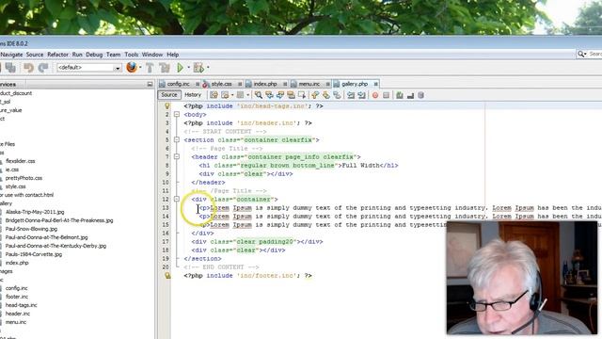Close the style.css tab
This screenshot has height=339, width=602.
[x=240, y=84]
